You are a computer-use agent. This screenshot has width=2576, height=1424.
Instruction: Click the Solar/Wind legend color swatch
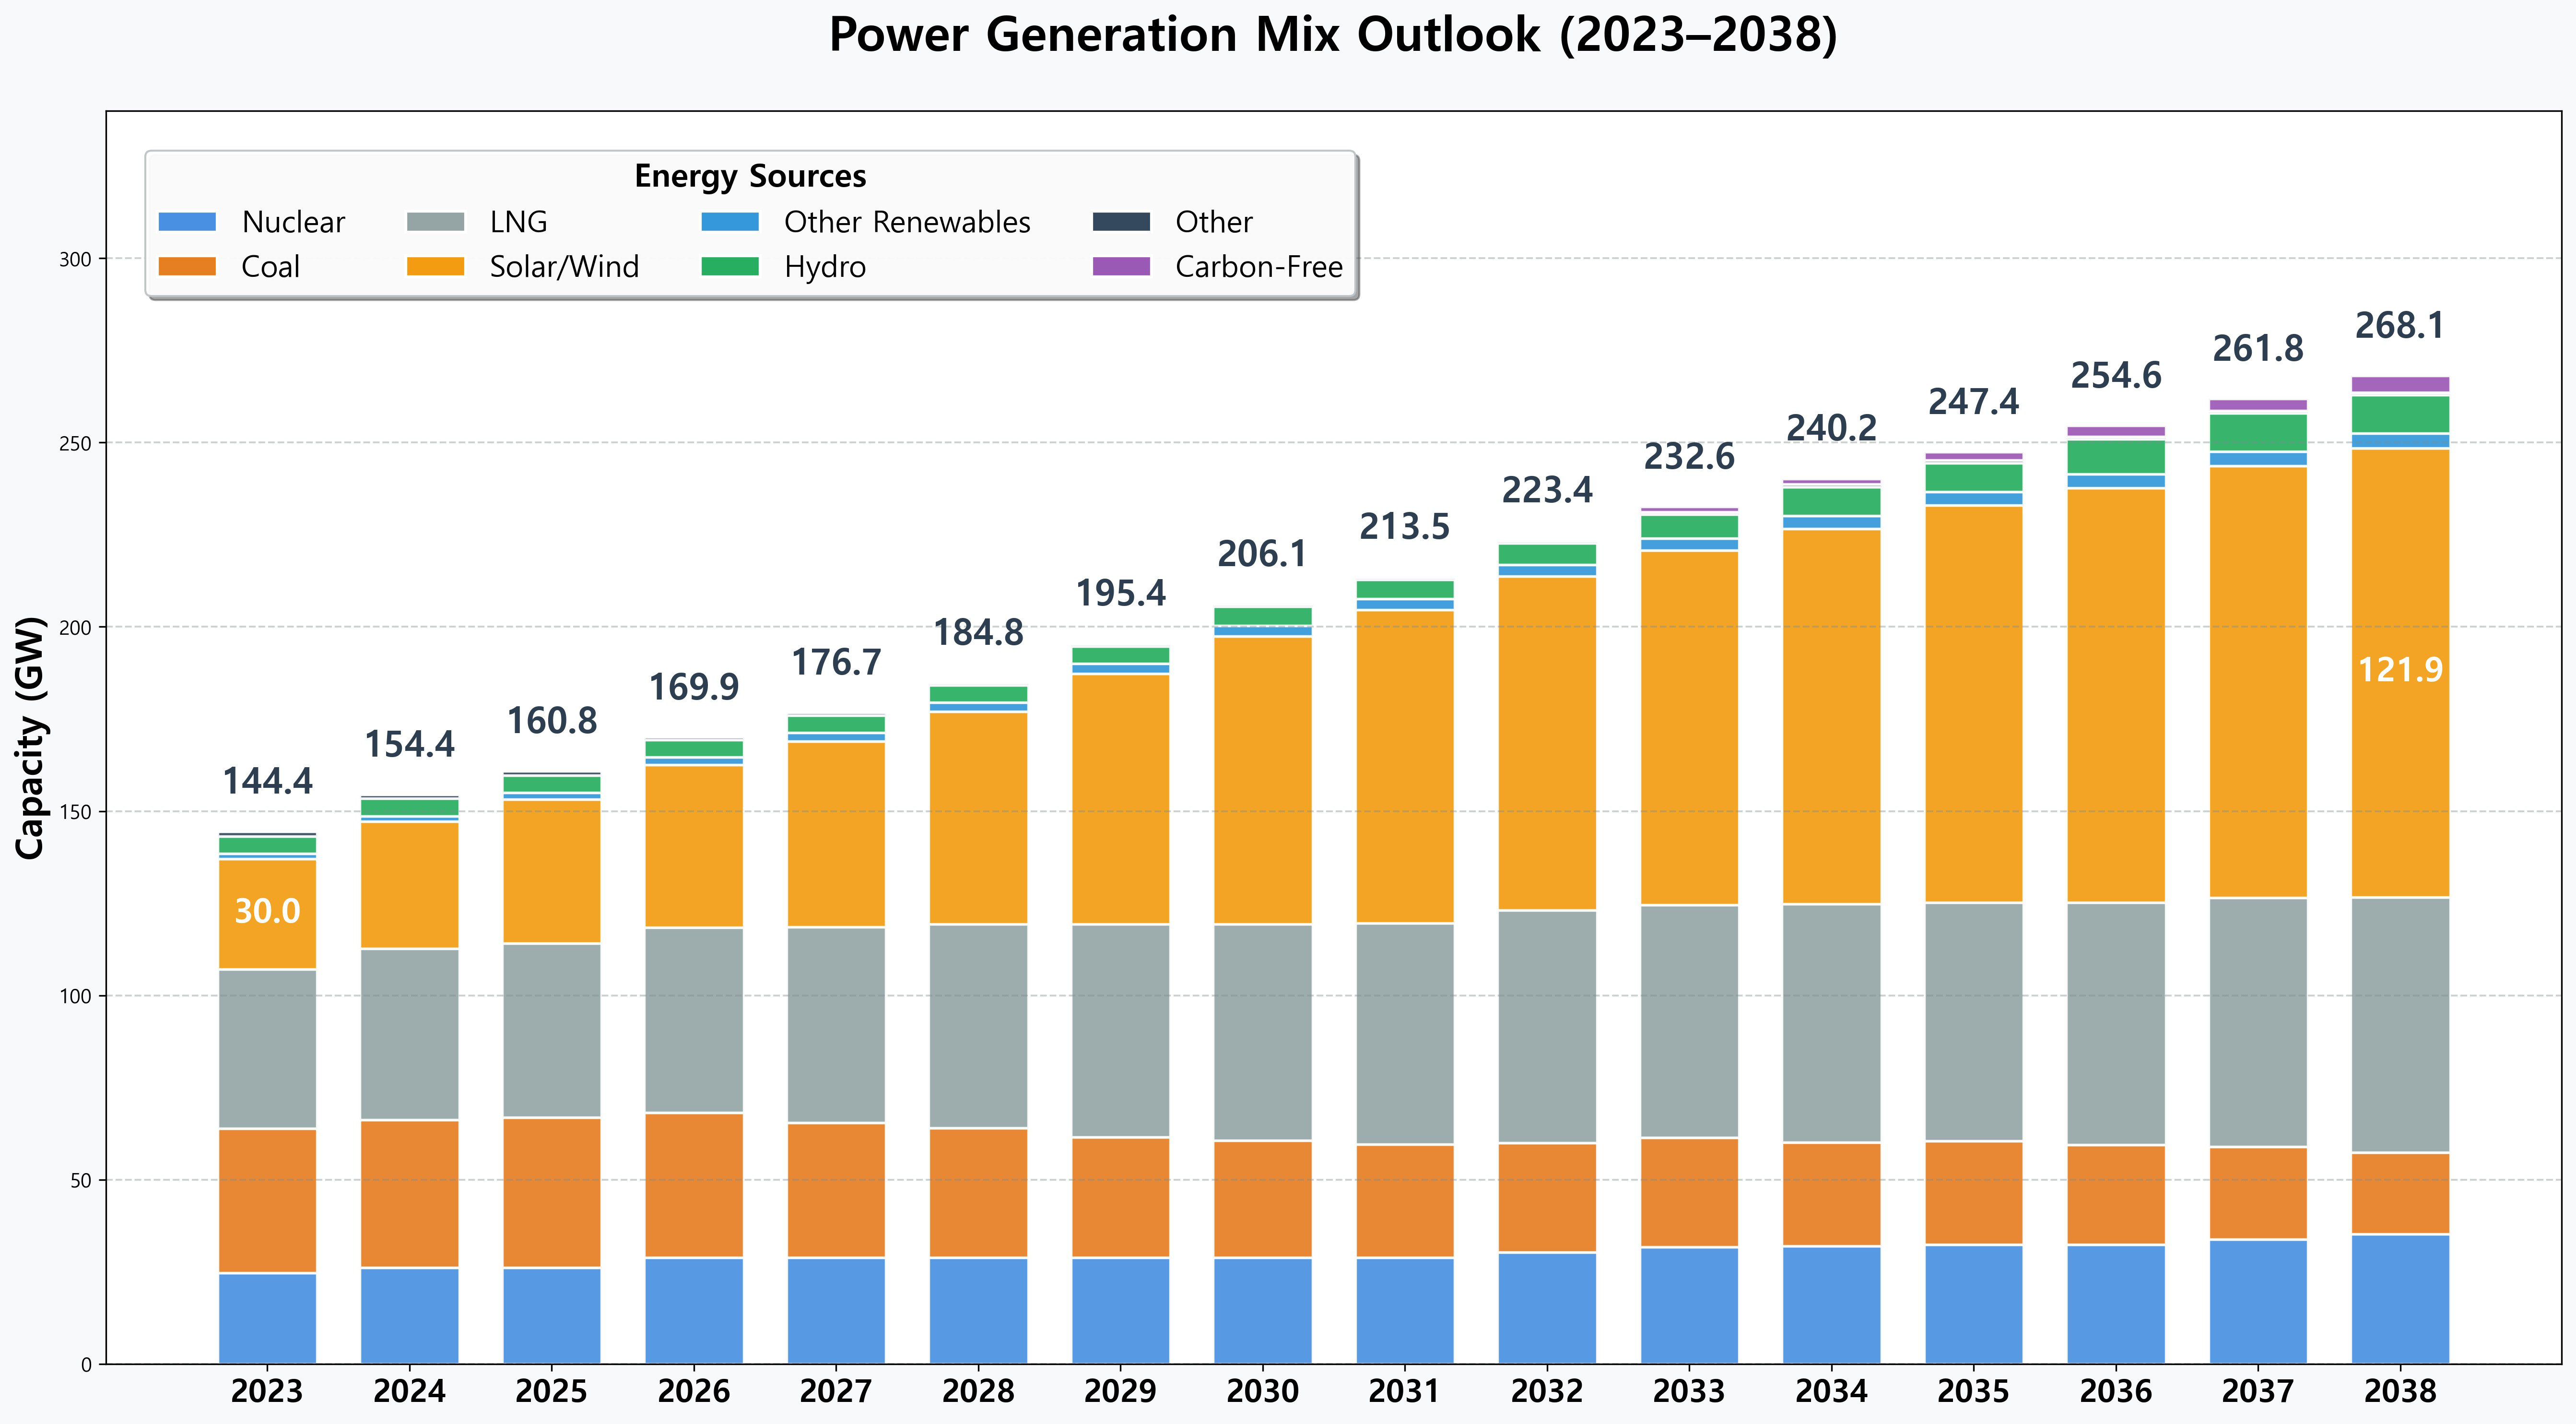pyautogui.click(x=435, y=266)
